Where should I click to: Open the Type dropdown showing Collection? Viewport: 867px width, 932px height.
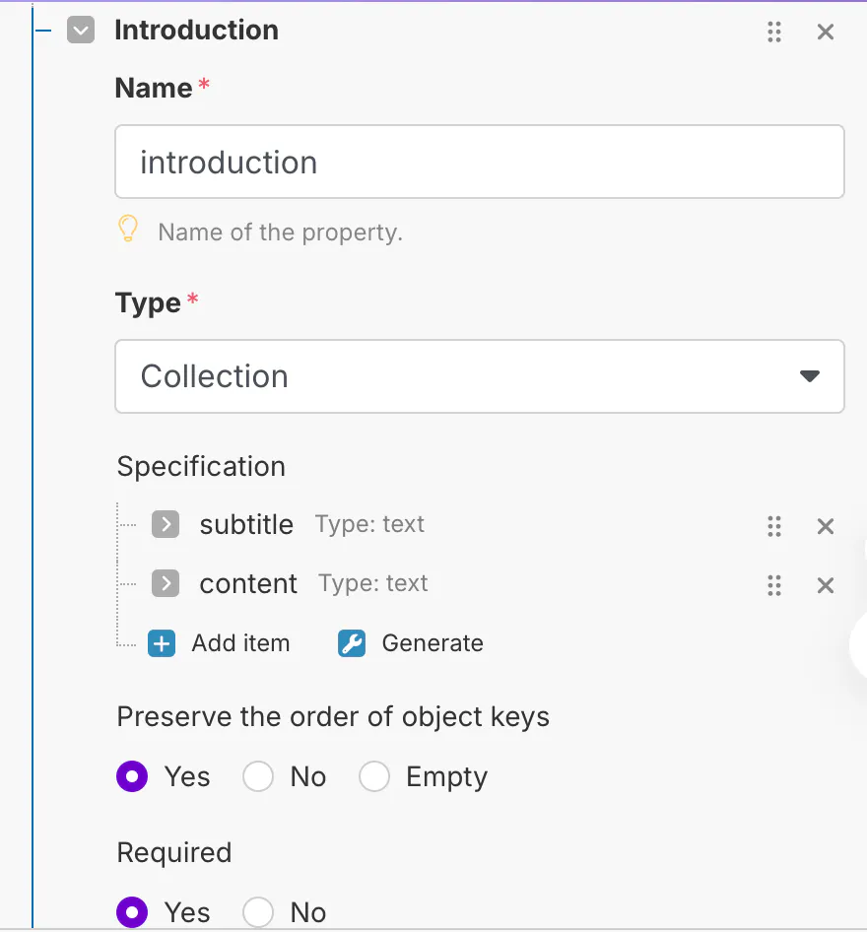click(479, 376)
